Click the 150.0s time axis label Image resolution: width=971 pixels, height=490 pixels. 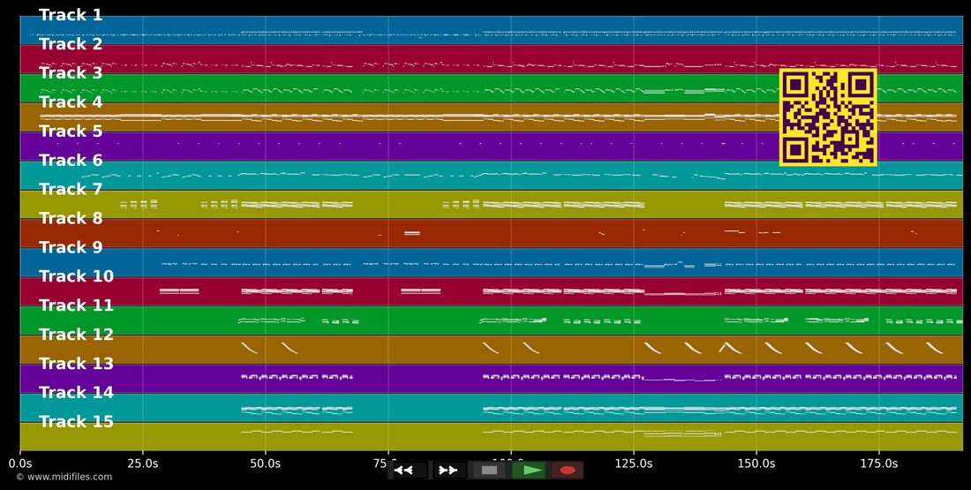756,464
